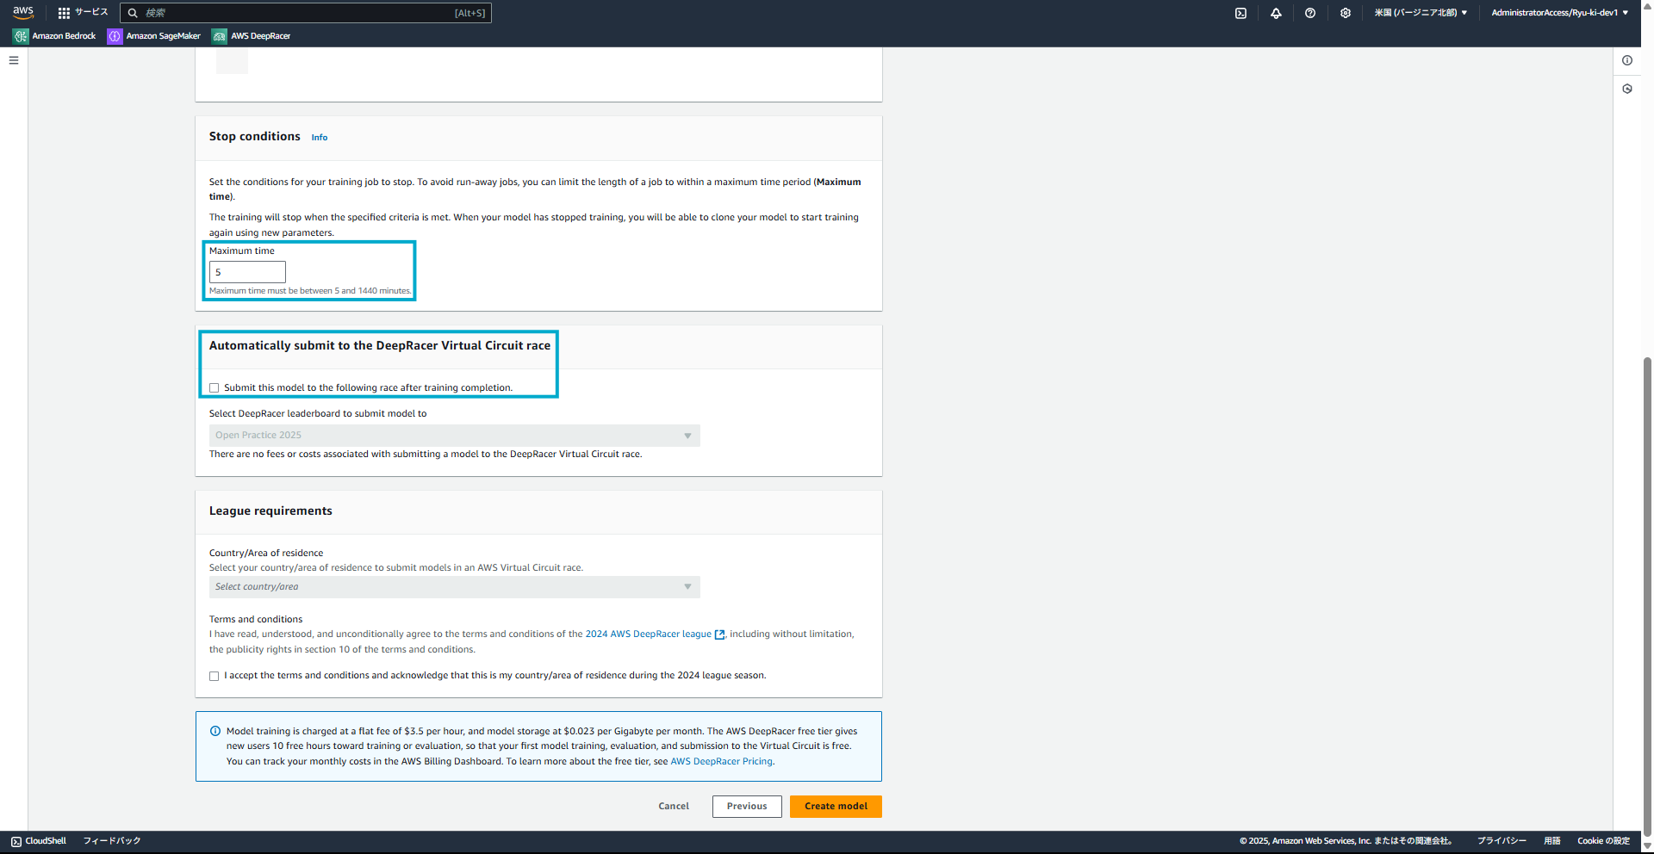
Task: Click the フィードバック footer link
Action: point(112,841)
